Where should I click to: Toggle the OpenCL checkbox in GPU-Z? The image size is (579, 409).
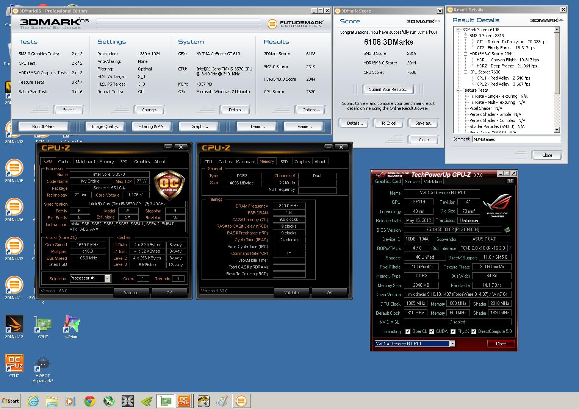(408, 331)
